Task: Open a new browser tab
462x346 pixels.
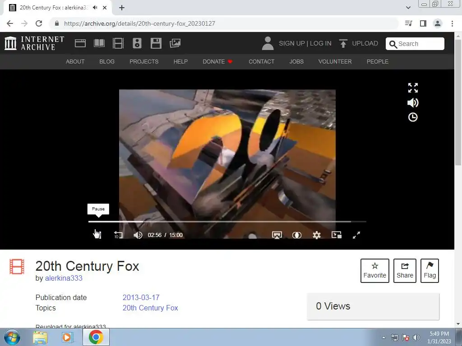Action: 122,8
